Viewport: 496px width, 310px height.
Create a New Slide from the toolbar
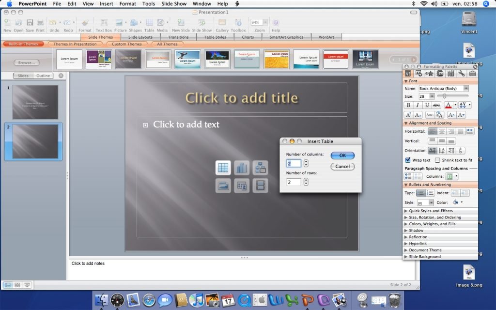180,22
